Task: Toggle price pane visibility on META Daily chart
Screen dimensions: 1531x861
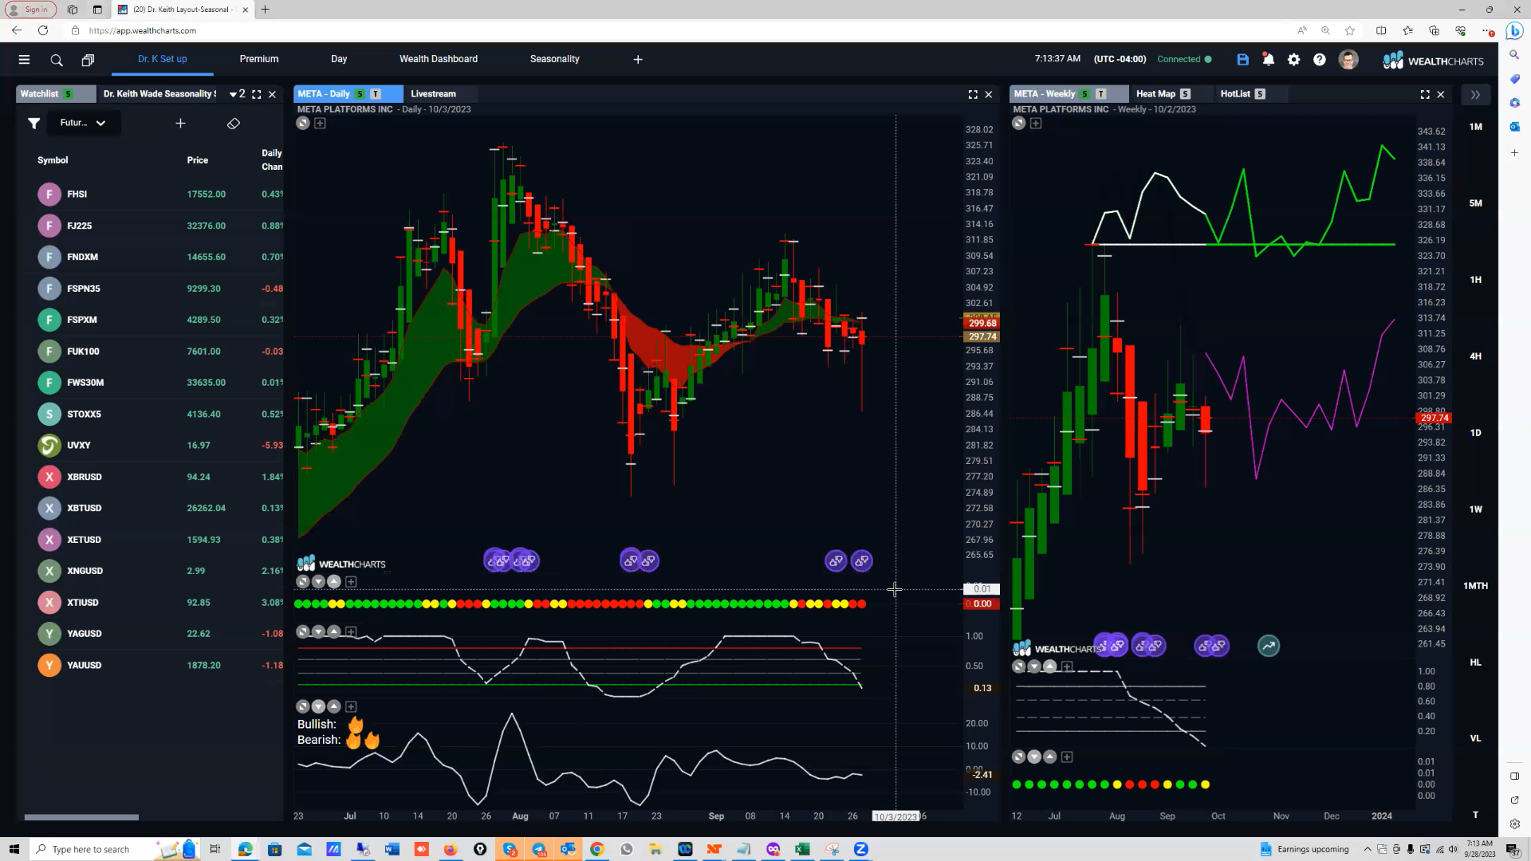Action: click(x=302, y=123)
